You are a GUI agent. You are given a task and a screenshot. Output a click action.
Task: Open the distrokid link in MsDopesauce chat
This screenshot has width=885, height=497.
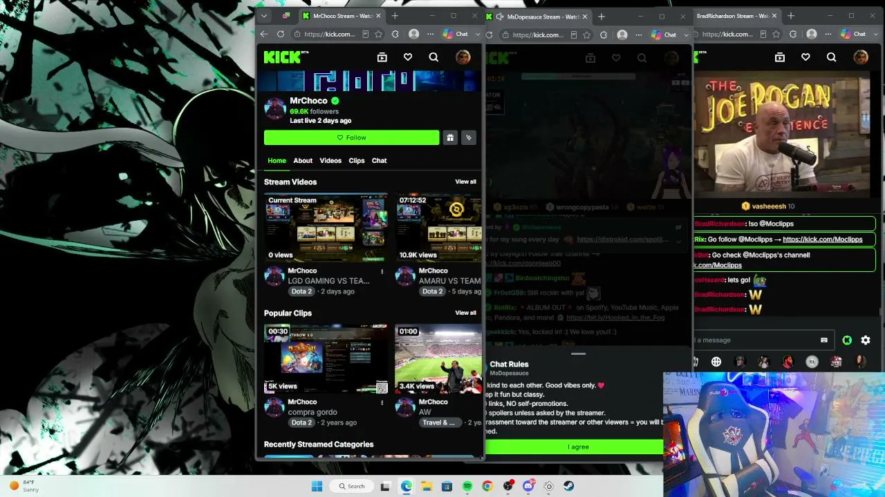pos(622,240)
